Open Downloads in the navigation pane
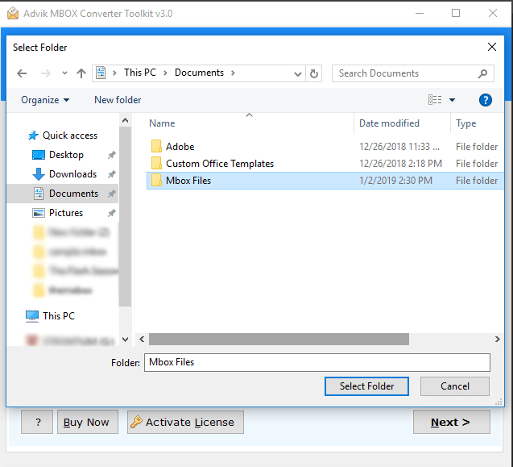Image resolution: width=513 pixels, height=467 pixels. (x=64, y=174)
